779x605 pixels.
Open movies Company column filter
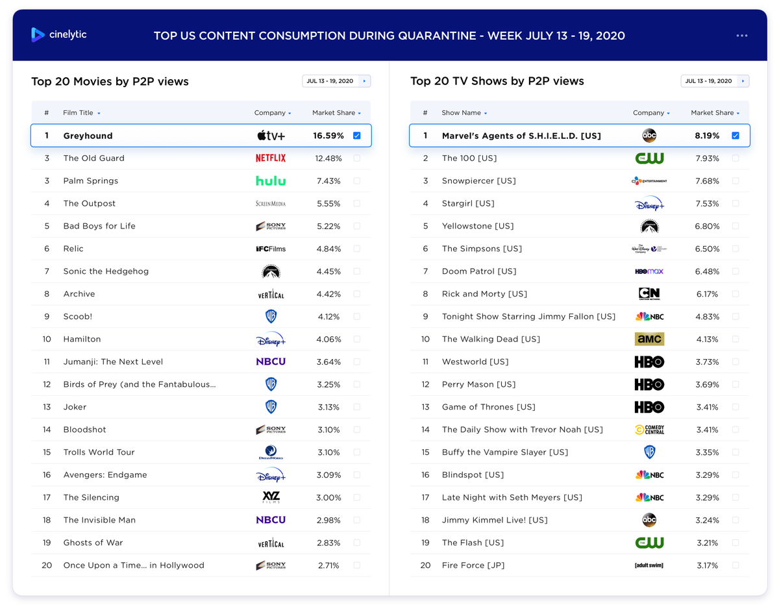coord(273,113)
